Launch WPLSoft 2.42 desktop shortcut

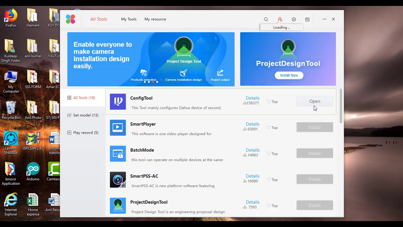(x=33, y=141)
